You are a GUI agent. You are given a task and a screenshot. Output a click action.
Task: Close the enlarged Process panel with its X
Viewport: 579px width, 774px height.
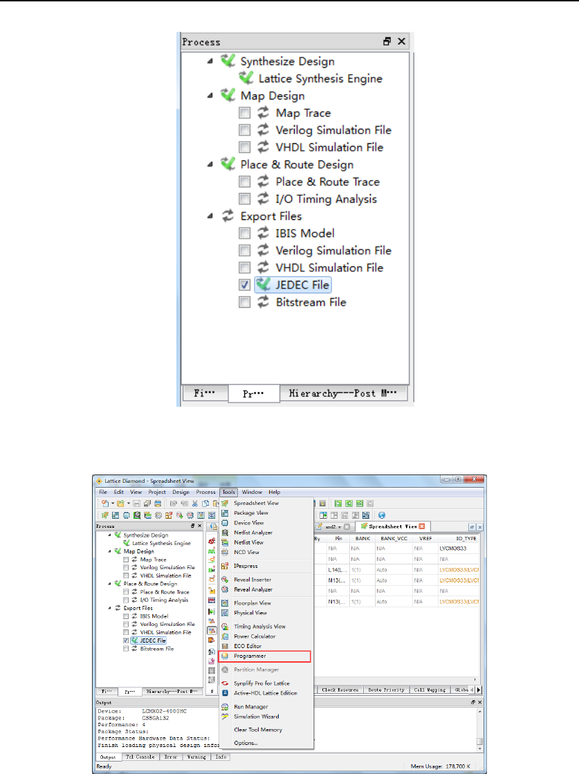(x=402, y=42)
